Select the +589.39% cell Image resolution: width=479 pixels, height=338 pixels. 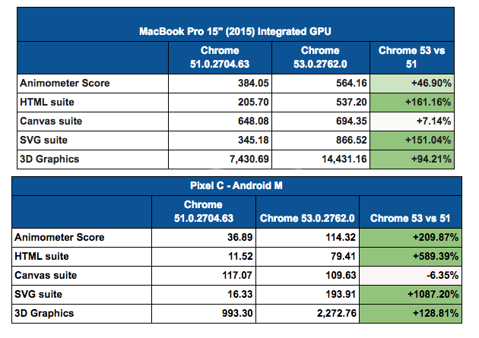411,257
